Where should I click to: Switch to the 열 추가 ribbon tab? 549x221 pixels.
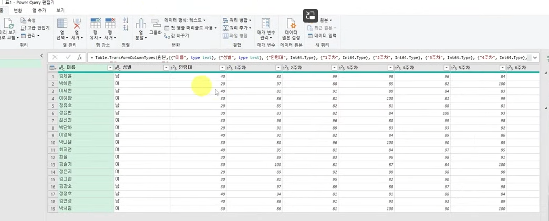point(39,10)
